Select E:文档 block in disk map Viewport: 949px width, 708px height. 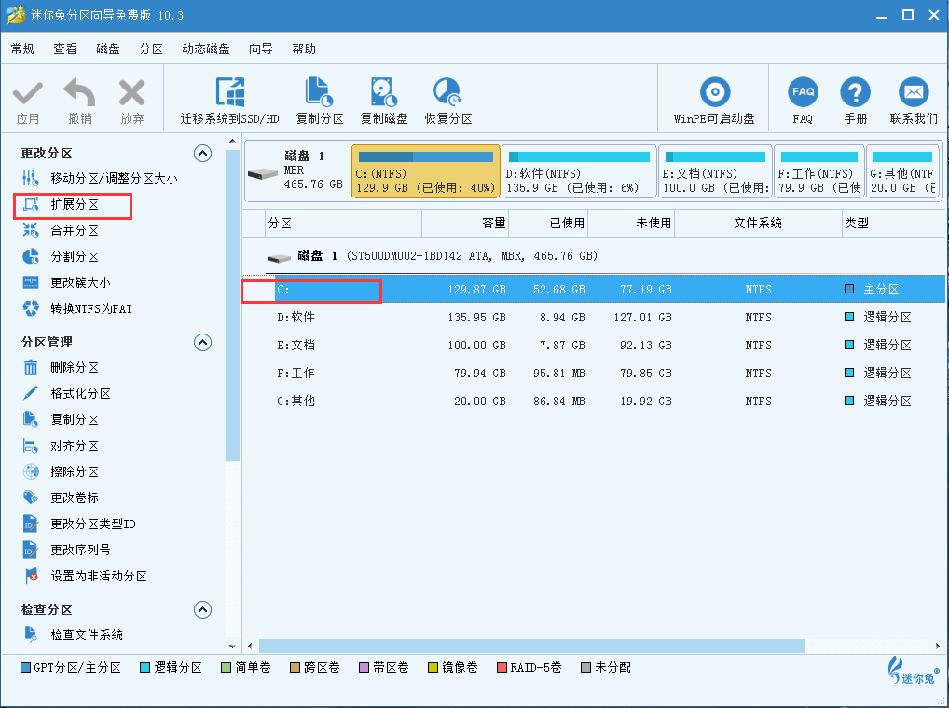point(715,171)
